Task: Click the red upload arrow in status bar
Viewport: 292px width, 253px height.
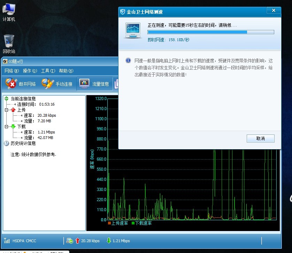Action: tap(77, 241)
